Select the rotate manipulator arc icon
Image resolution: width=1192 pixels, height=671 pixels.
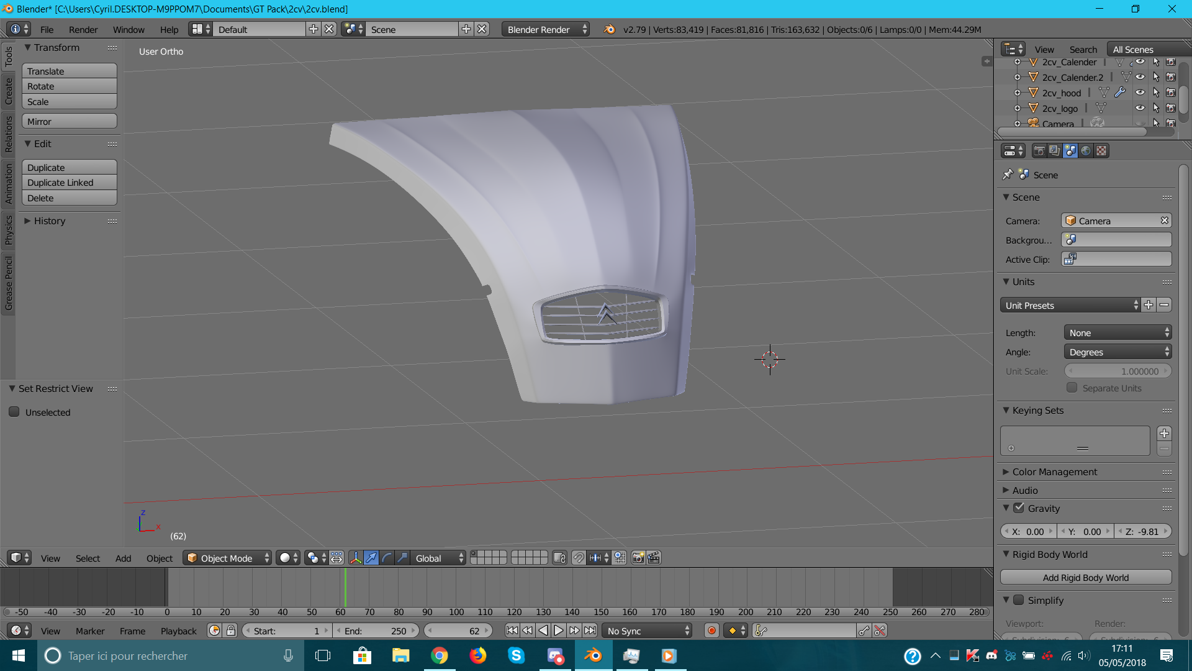(387, 558)
